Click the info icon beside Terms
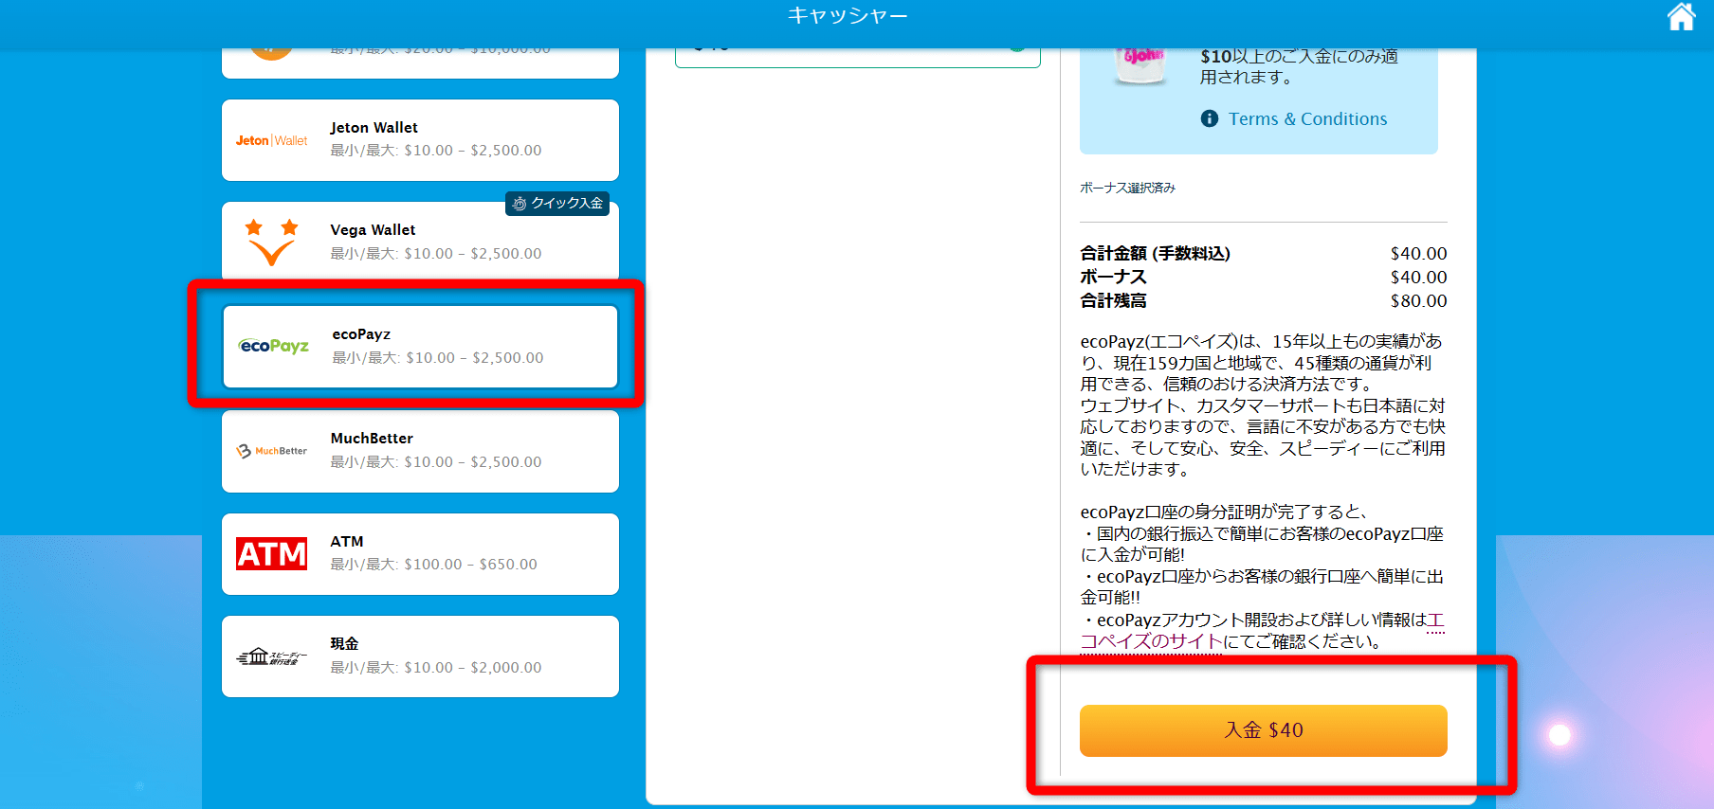The height and width of the screenshot is (809, 1714). pyautogui.click(x=1210, y=118)
